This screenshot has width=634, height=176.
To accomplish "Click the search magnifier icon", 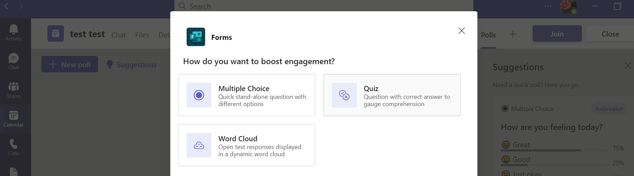I will (x=182, y=6).
